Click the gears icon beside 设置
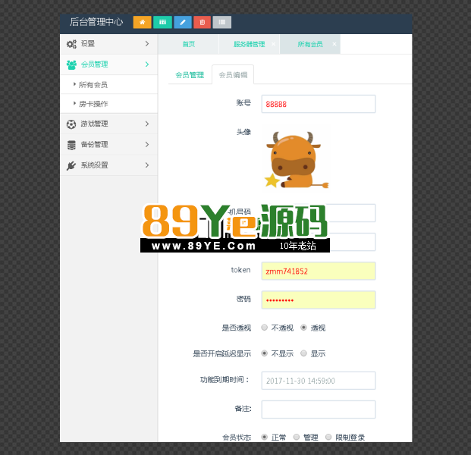 pos(71,44)
